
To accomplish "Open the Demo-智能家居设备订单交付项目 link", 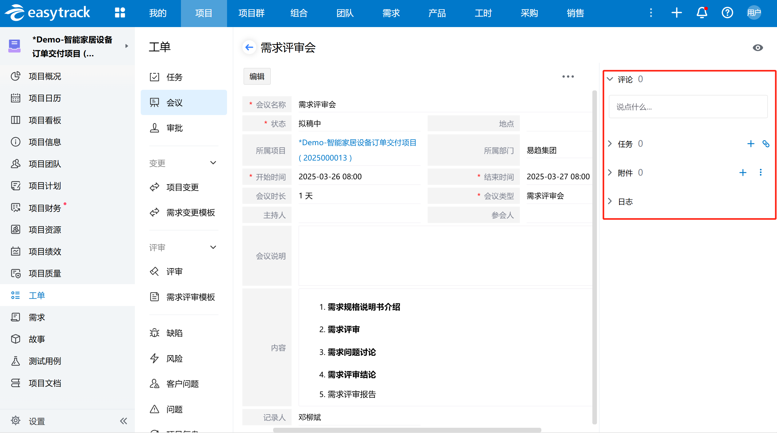I will pos(357,143).
